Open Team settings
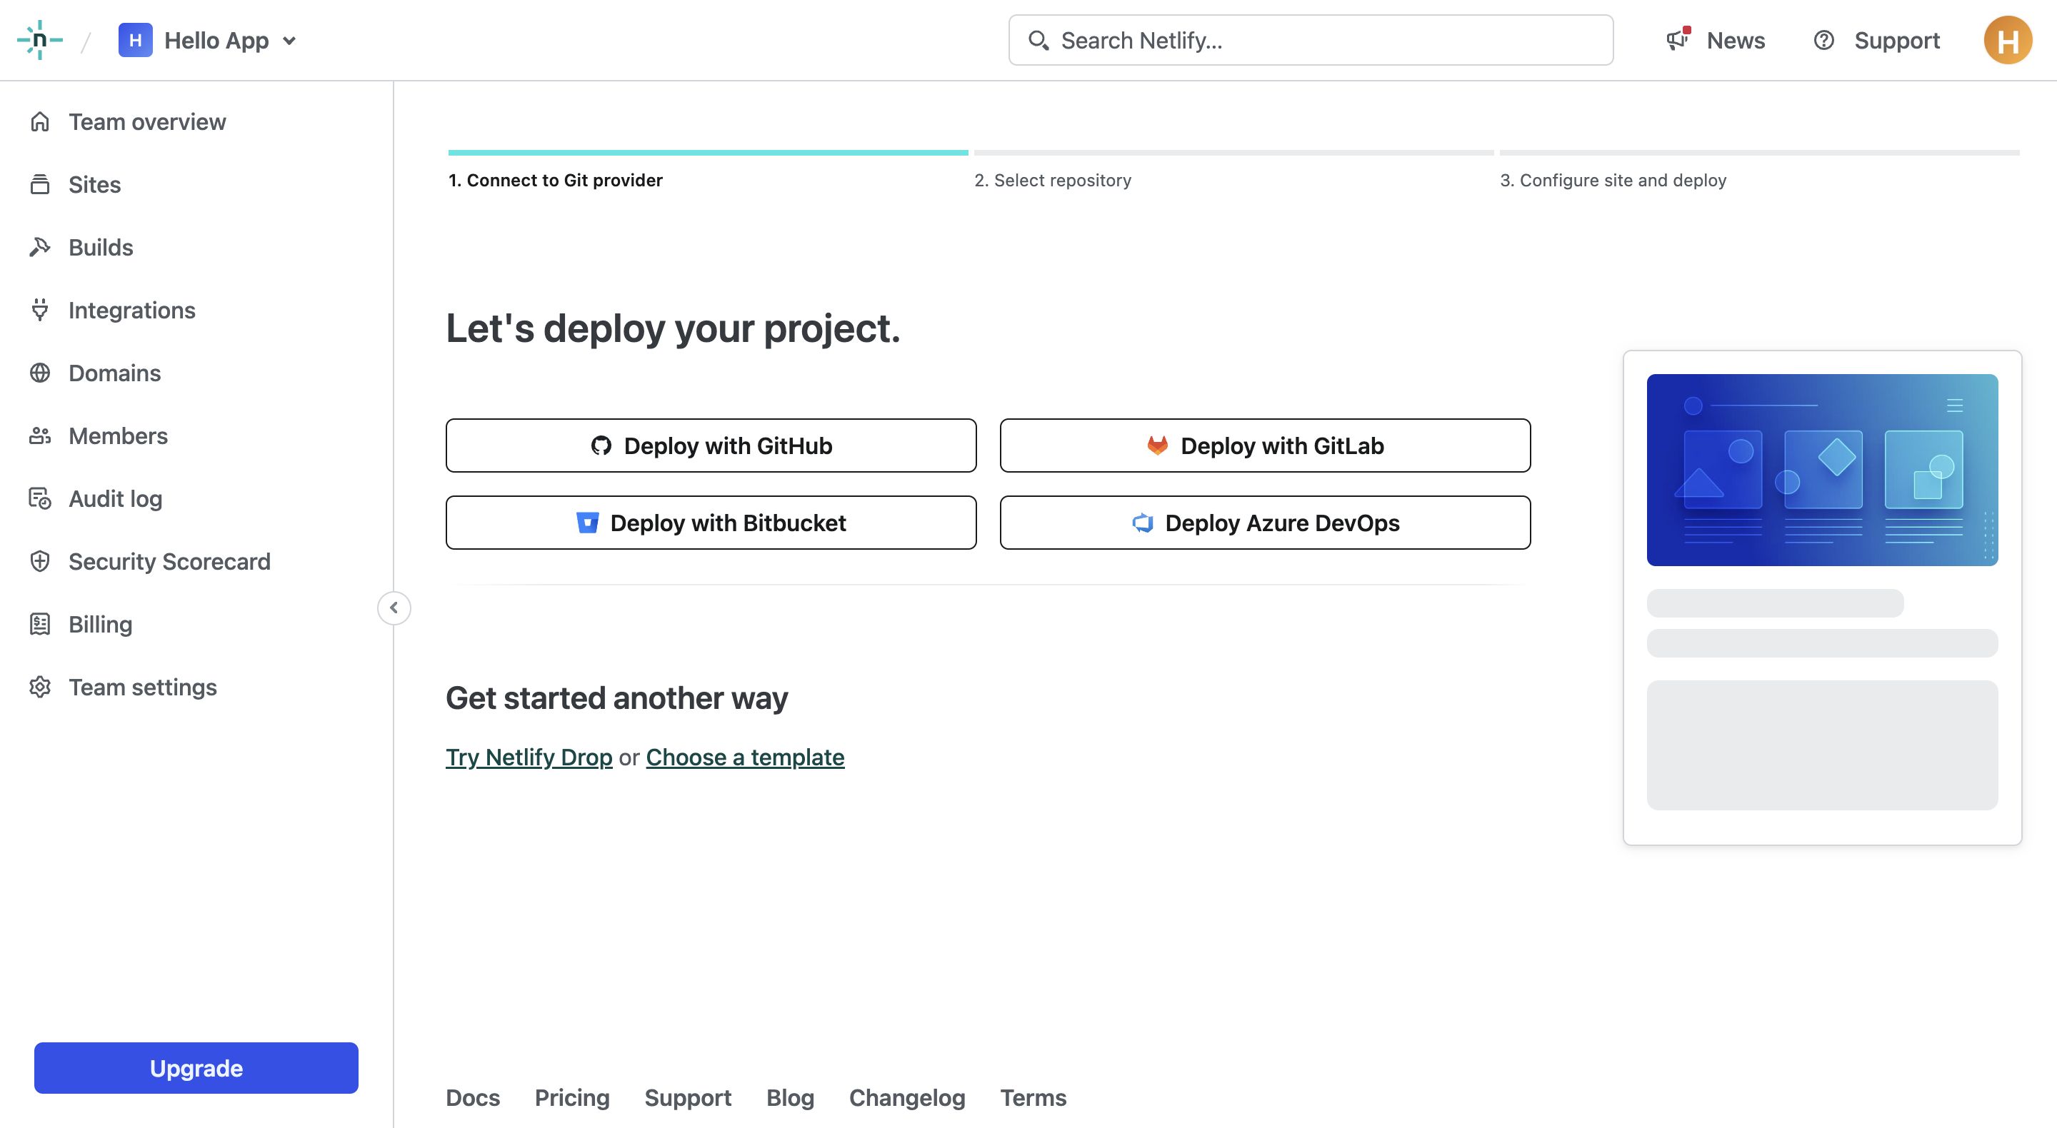Image resolution: width=2057 pixels, height=1128 pixels. point(142,688)
